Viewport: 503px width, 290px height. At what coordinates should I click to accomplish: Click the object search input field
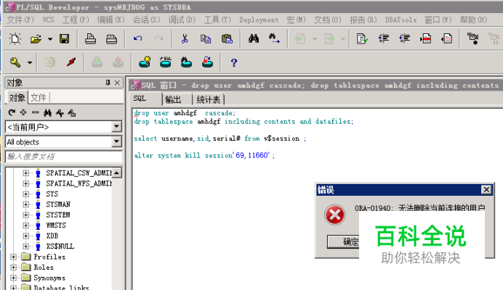(64, 157)
